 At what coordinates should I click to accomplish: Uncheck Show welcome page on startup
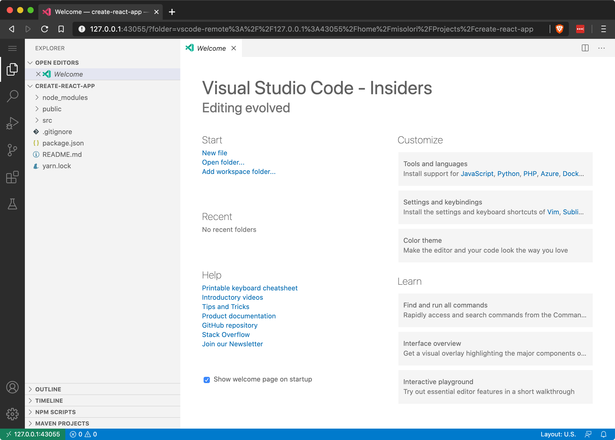(207, 380)
